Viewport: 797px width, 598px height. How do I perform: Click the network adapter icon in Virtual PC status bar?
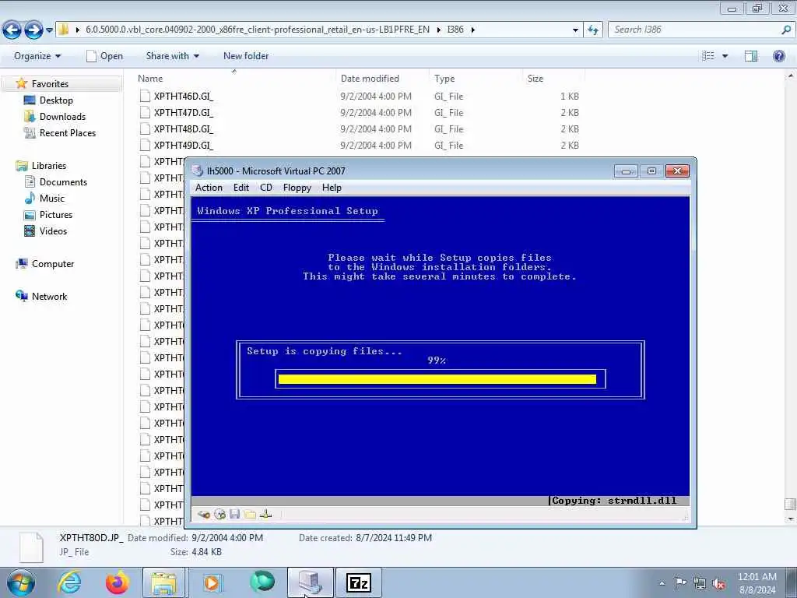click(265, 514)
